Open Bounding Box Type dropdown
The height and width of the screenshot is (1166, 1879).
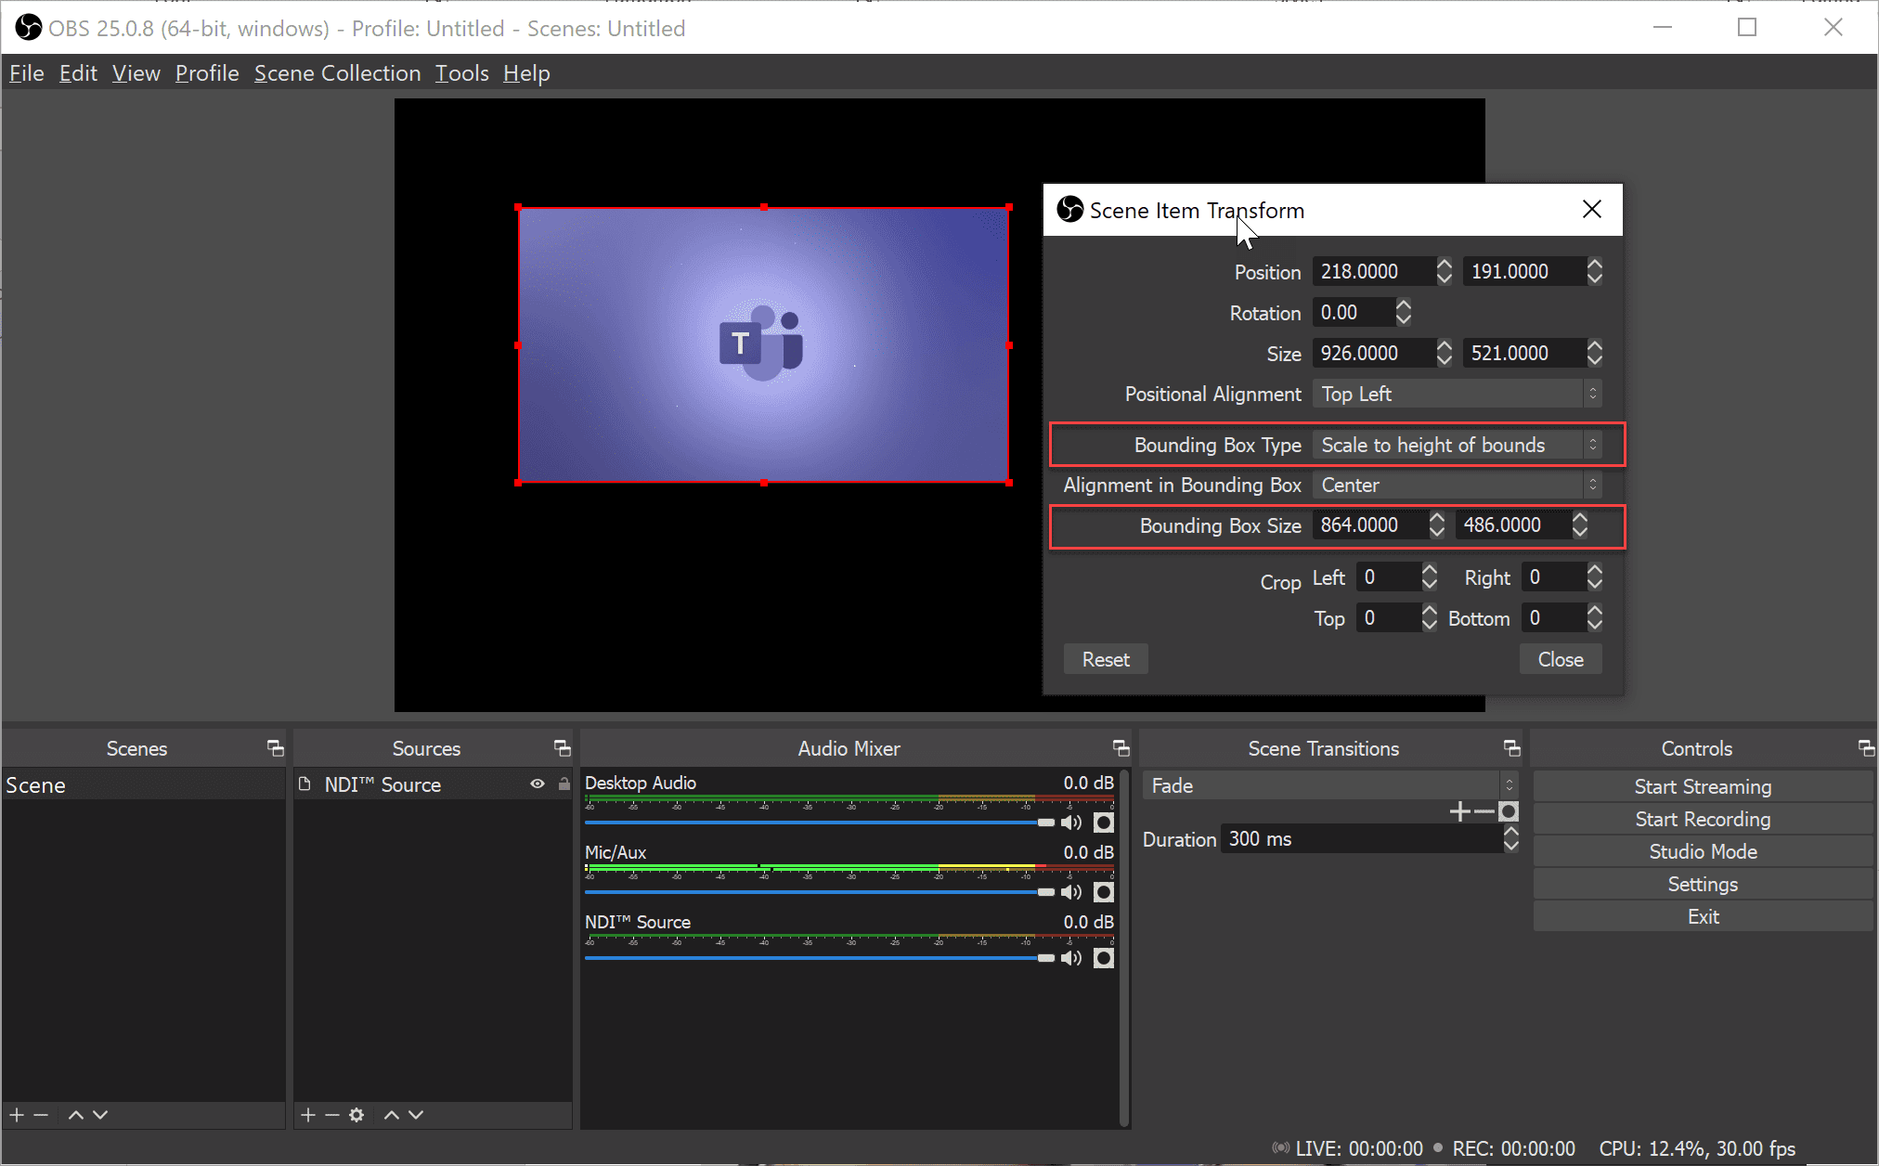coord(1457,445)
